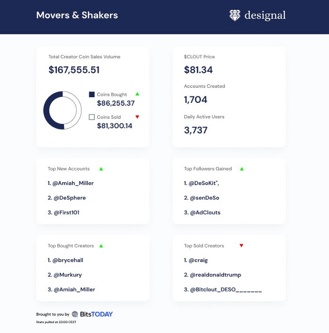Click the 3,737 daily active users value

pyautogui.click(x=196, y=130)
